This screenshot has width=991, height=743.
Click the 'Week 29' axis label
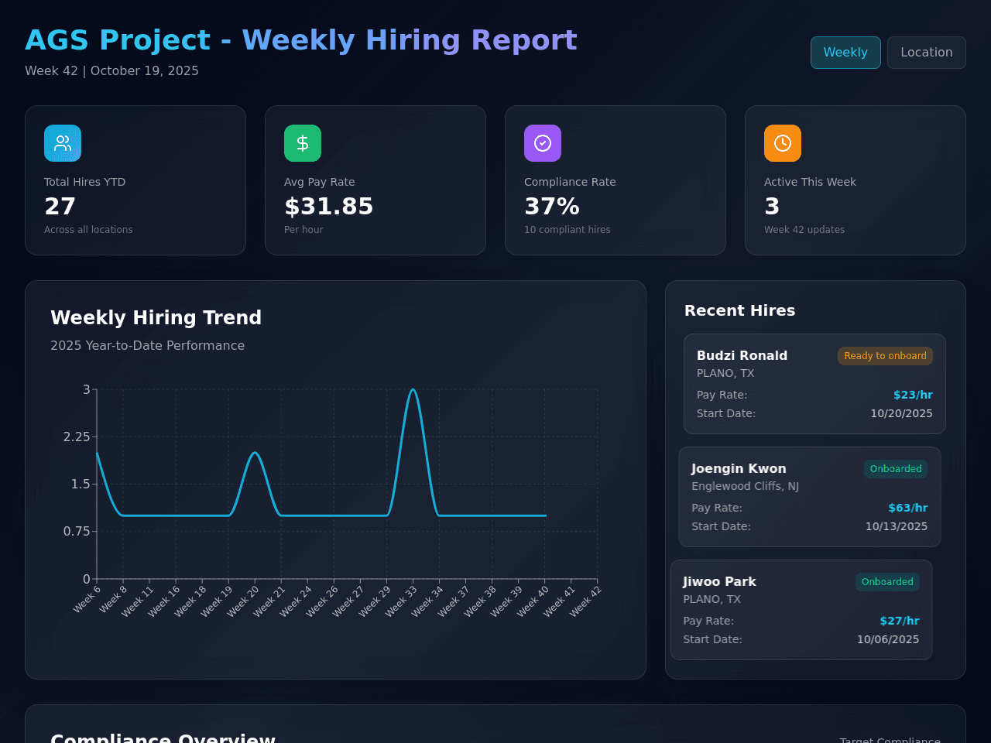click(375, 601)
